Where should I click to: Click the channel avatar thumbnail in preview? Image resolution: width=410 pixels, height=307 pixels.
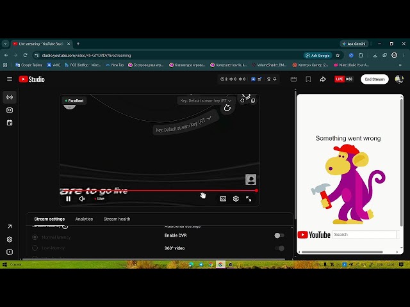tap(250, 179)
